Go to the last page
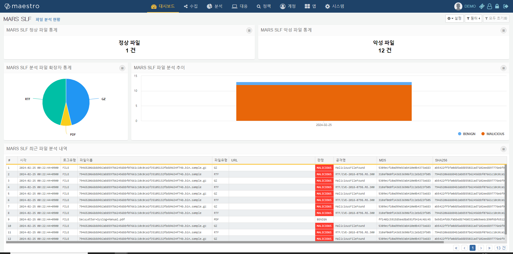This screenshot has height=254, width=513. [489, 248]
